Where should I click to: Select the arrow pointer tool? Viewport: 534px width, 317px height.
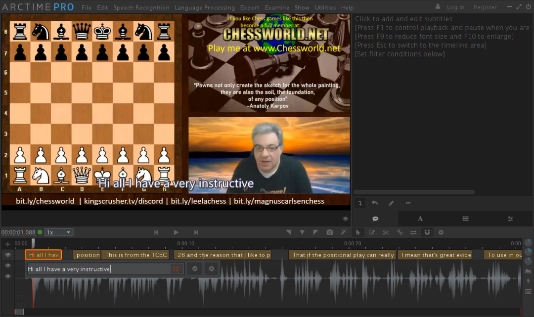(x=357, y=232)
